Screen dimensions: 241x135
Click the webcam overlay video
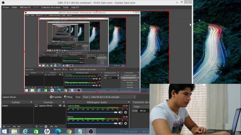[x=195, y=109]
